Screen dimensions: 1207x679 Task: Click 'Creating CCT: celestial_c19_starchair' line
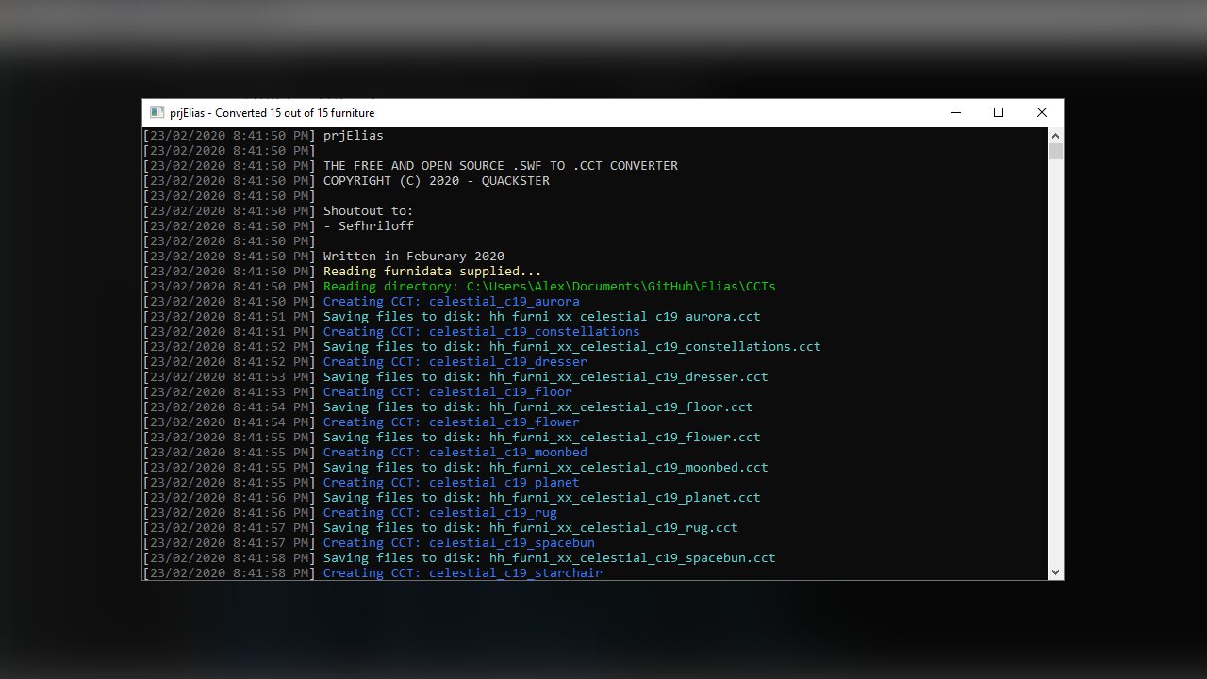tap(463, 572)
